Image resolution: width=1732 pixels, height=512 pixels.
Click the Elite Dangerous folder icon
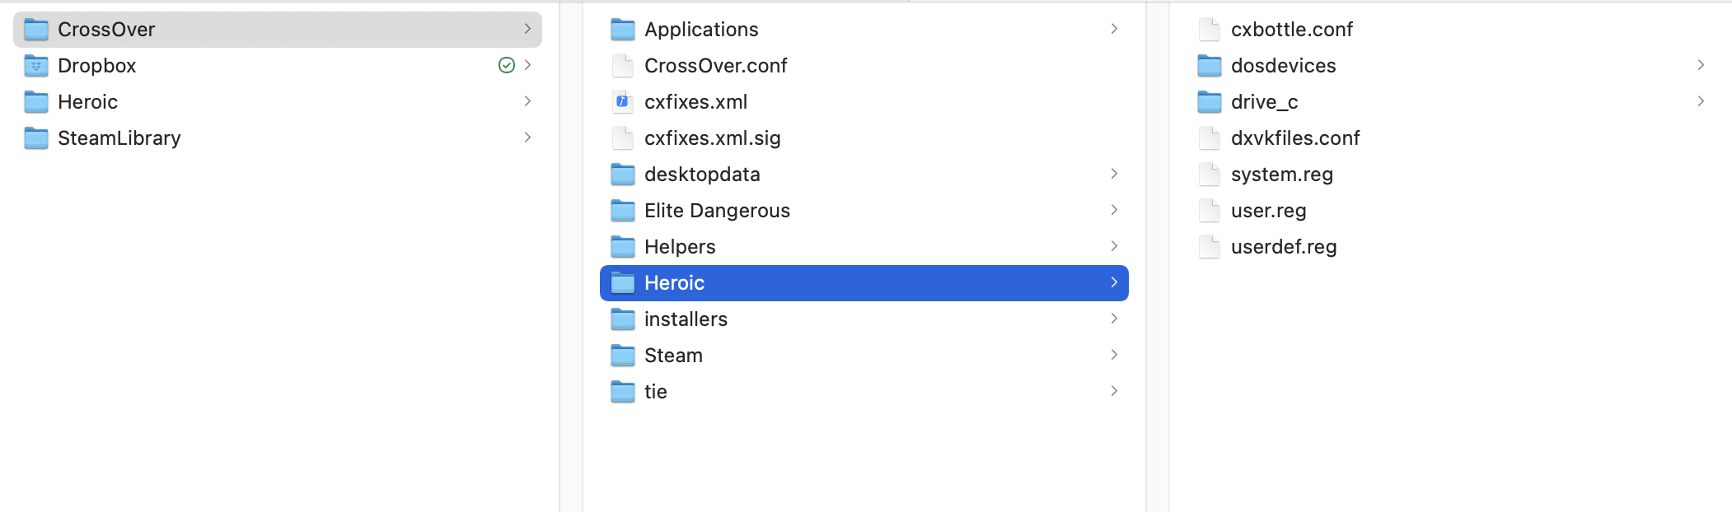[623, 211]
